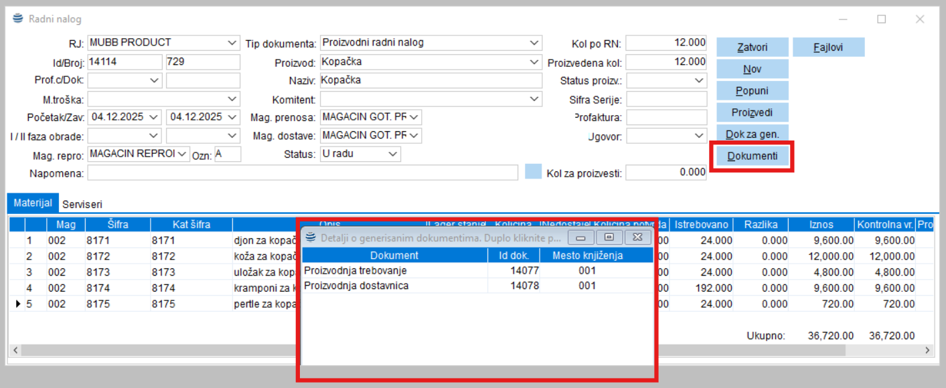Maximize the generated documents details popup

point(609,237)
